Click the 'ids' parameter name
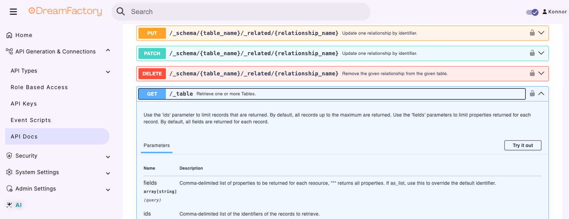The height and width of the screenshot is (219, 569). point(147,214)
